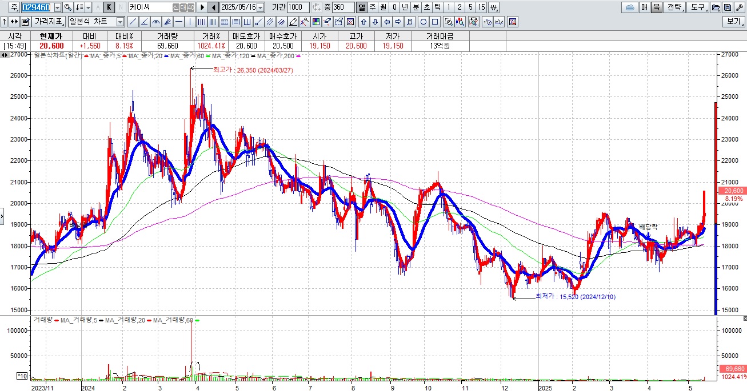
Task: Click the left panel expander arrow
Action: (x=2, y=216)
